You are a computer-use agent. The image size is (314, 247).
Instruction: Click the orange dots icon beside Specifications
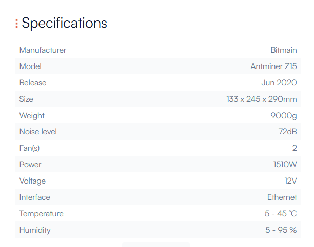pos(16,24)
